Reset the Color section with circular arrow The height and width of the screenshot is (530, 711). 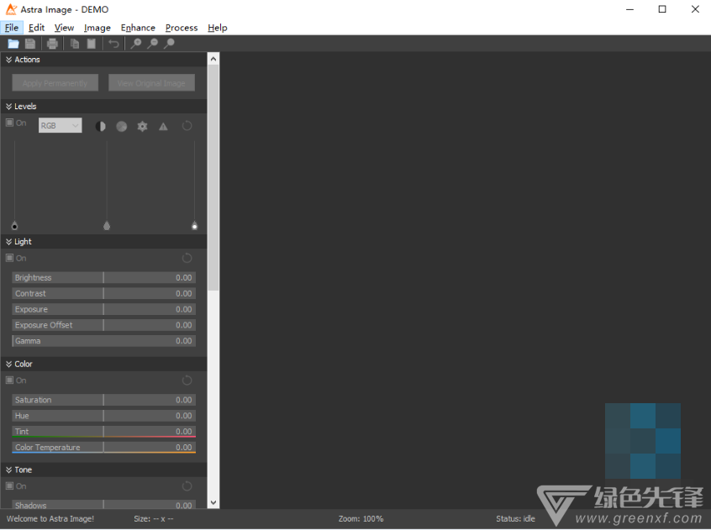pyautogui.click(x=187, y=380)
